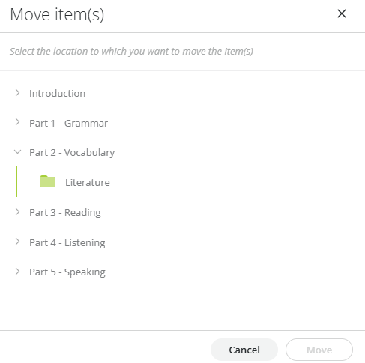Expand Part 5 - Speaking chevron
365x363 pixels.
[x=17, y=271]
